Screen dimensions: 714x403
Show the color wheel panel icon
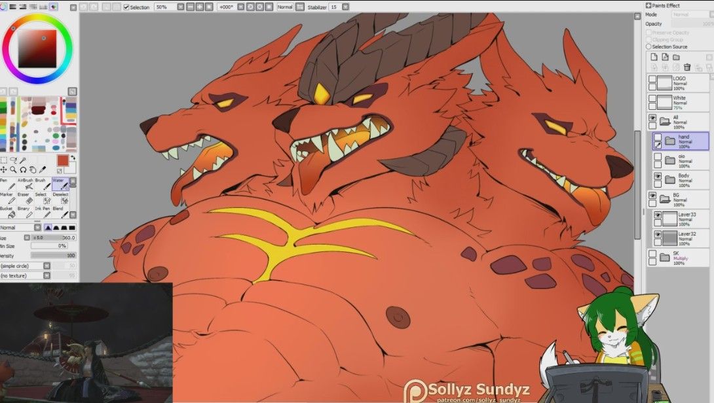coord(3,7)
